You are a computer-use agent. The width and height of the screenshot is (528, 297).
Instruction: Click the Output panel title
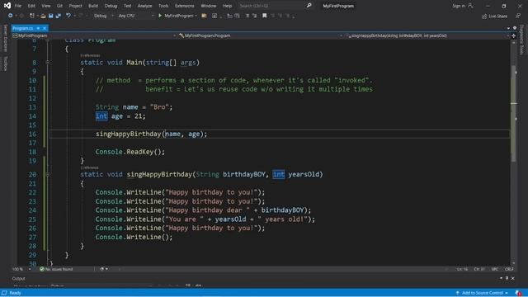(18, 279)
